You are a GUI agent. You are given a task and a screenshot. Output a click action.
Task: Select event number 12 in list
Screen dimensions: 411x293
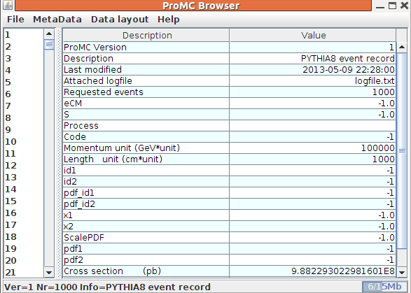click(24, 166)
